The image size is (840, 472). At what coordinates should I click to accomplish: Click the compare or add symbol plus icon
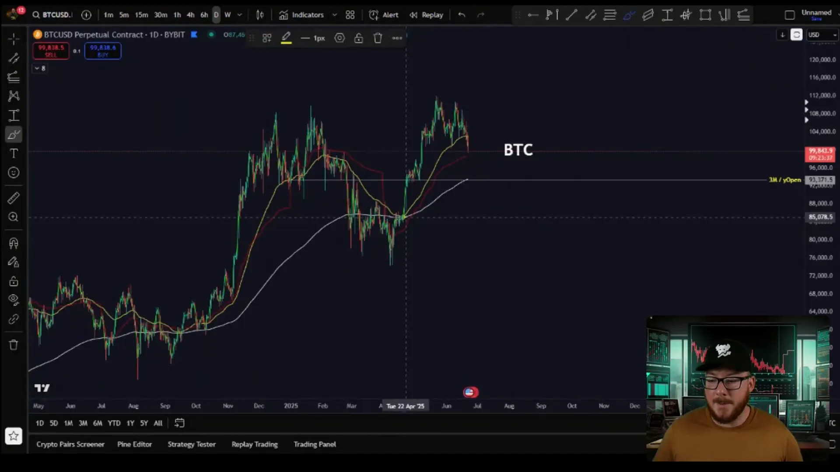[86, 15]
